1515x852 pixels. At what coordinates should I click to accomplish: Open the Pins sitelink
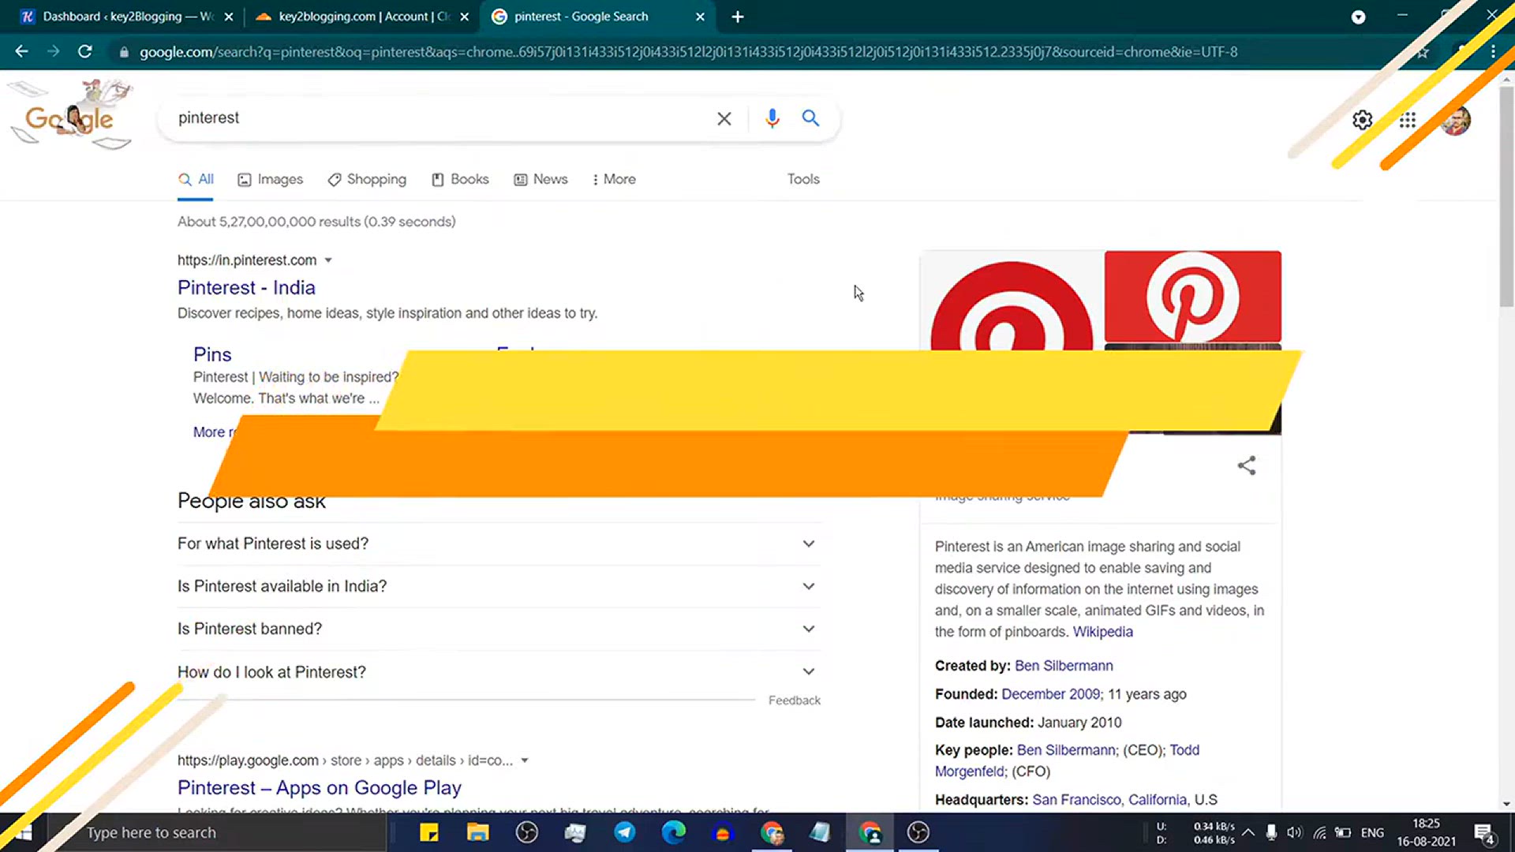click(x=212, y=354)
